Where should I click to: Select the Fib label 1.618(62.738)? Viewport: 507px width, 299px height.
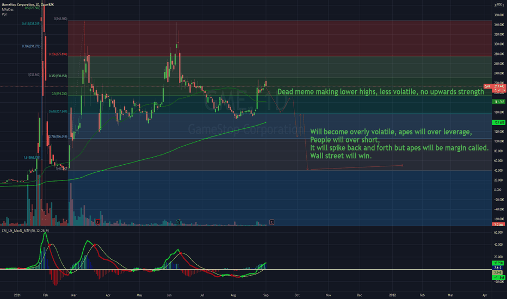[x=32, y=158]
